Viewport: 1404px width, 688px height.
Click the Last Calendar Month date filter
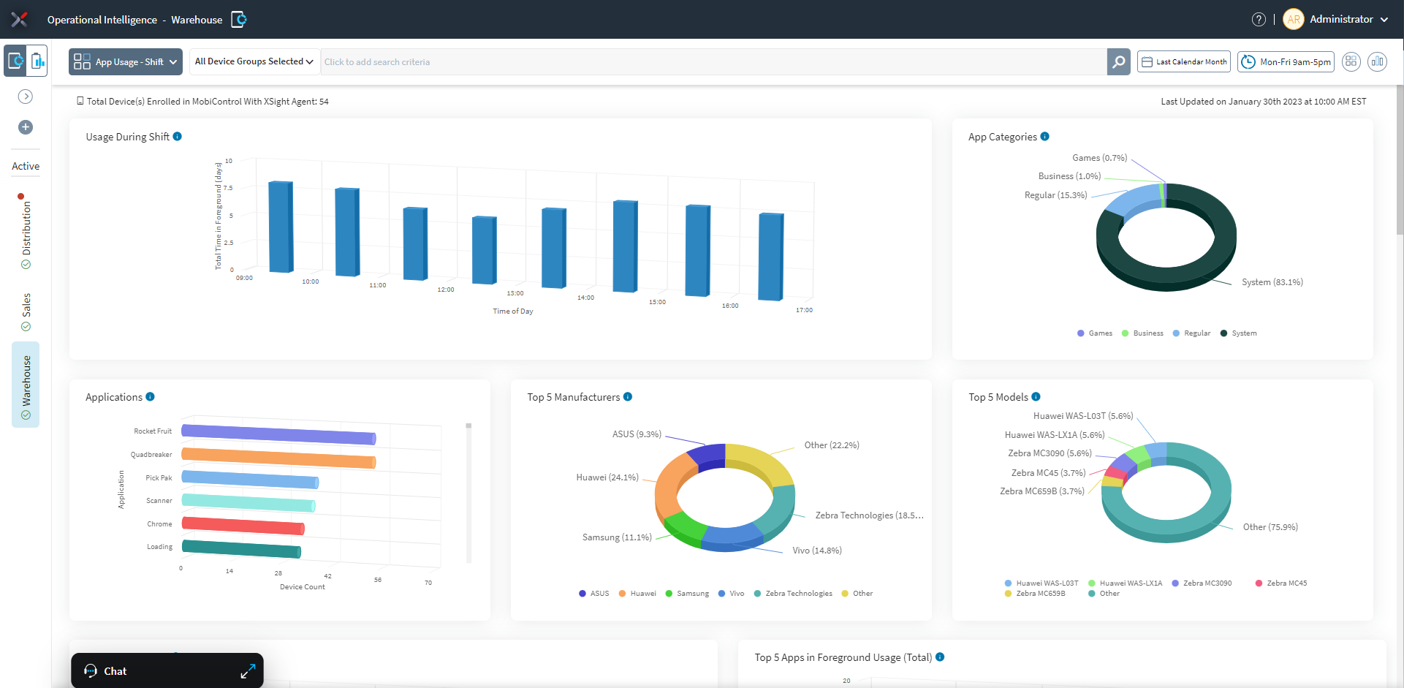pos(1183,61)
